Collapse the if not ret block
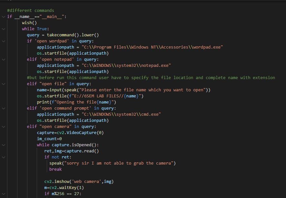This screenshot has height=198, width=286. 3,157
